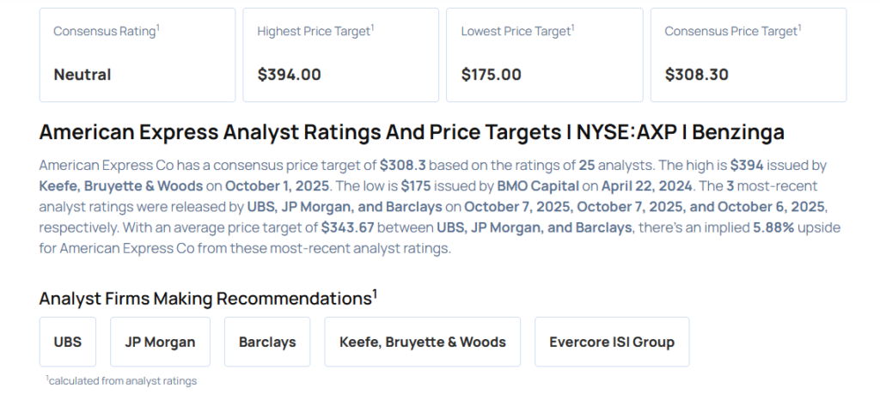
Task: Open the Highest Price Target card
Action: [340, 54]
